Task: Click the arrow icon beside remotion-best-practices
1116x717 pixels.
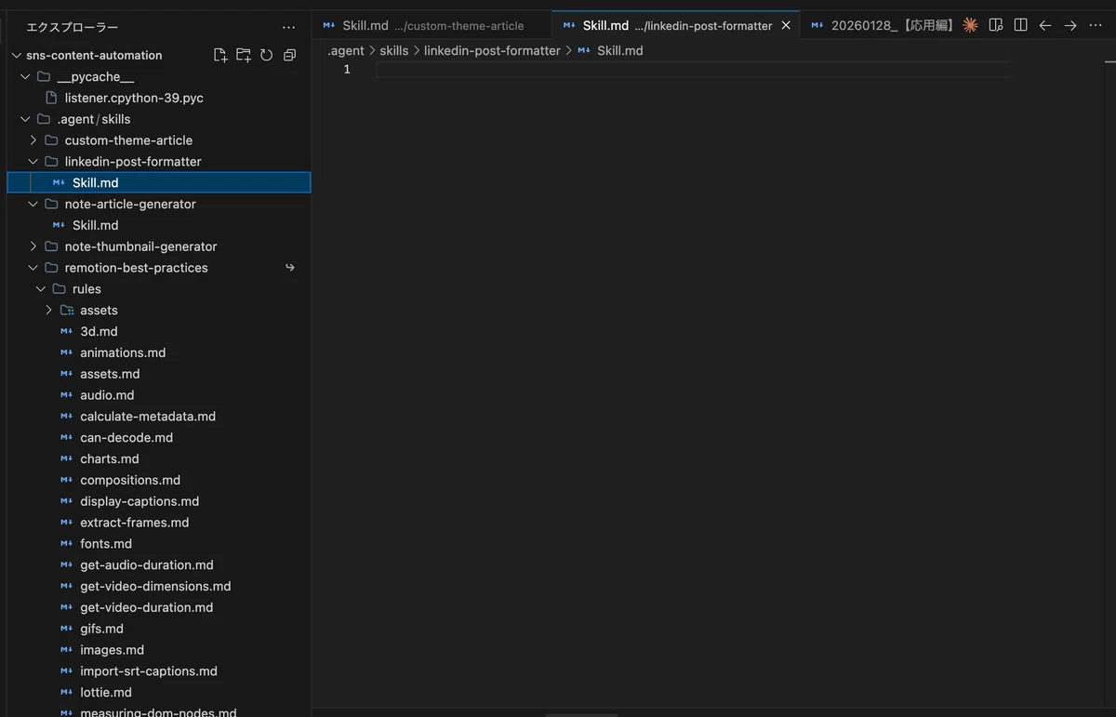Action: [x=290, y=268]
